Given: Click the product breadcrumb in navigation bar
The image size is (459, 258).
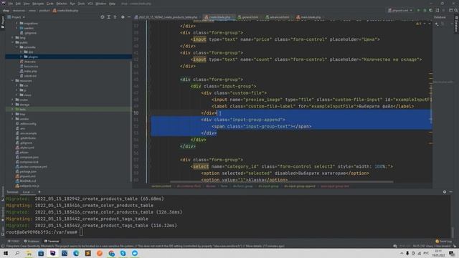Looking at the screenshot, I should pyautogui.click(x=44, y=11).
